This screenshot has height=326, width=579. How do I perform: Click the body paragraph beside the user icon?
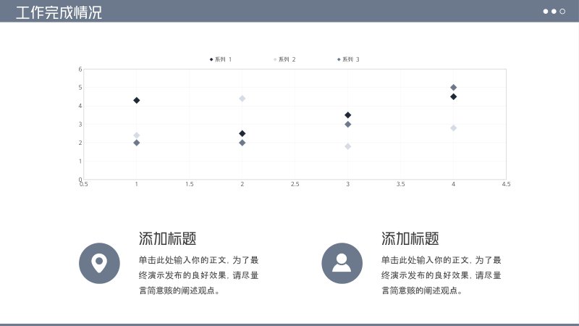[x=441, y=275]
